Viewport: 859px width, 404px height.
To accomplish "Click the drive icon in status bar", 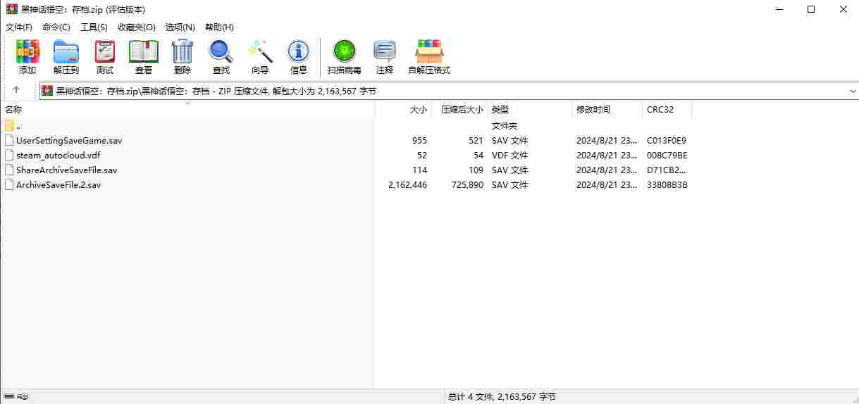I will click(x=8, y=396).
